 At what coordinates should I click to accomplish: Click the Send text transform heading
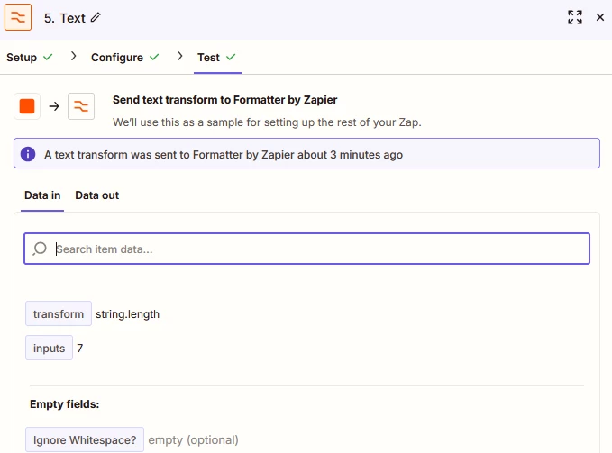(x=224, y=100)
